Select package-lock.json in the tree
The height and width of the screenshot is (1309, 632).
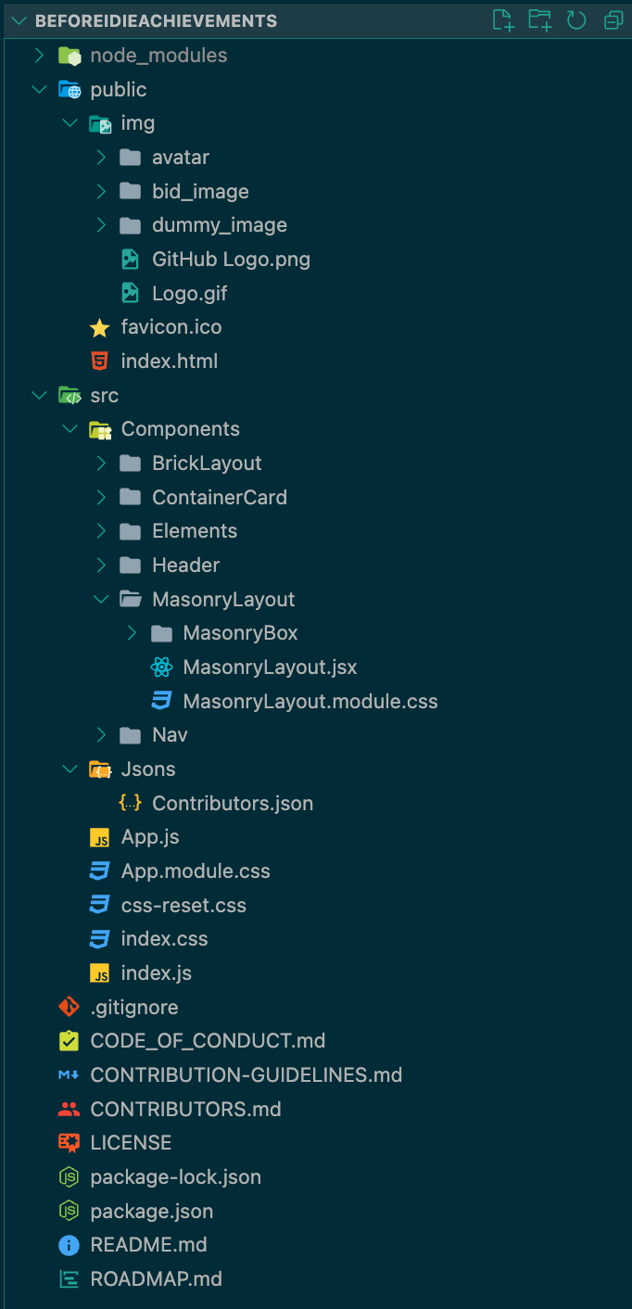coord(176,1177)
